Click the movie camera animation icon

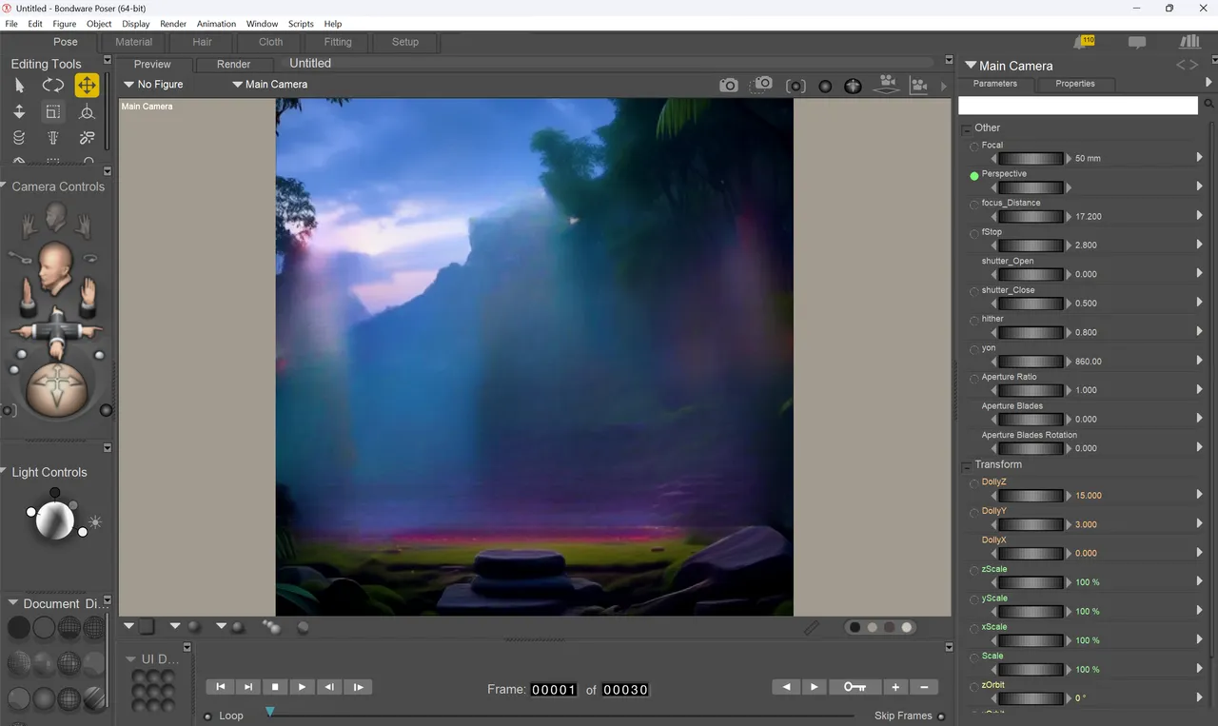[887, 84]
